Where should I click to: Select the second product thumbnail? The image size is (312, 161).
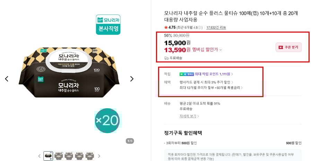pos(59,156)
